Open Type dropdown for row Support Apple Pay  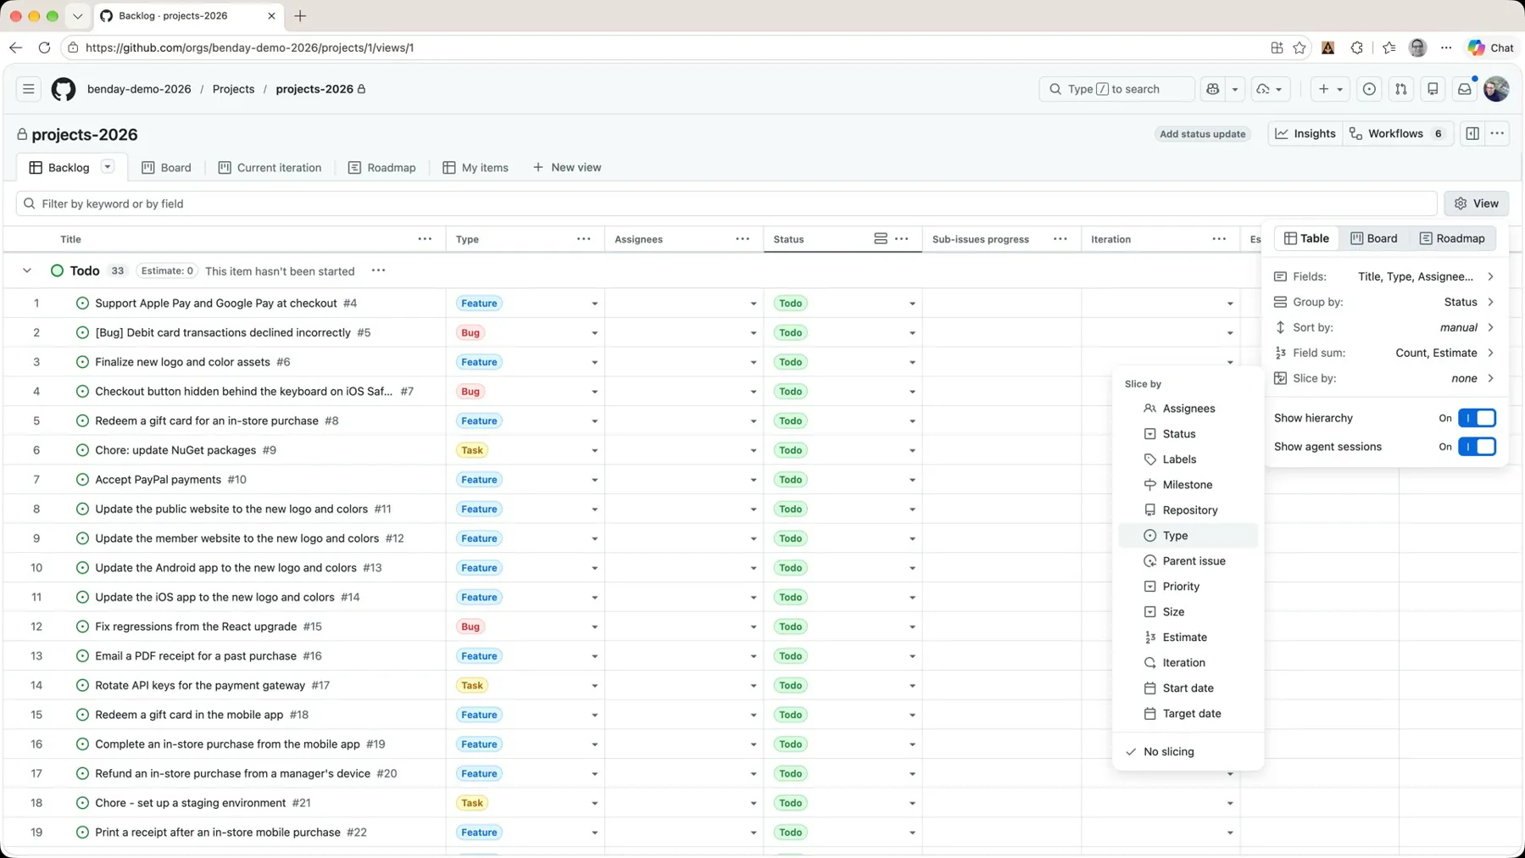(594, 304)
